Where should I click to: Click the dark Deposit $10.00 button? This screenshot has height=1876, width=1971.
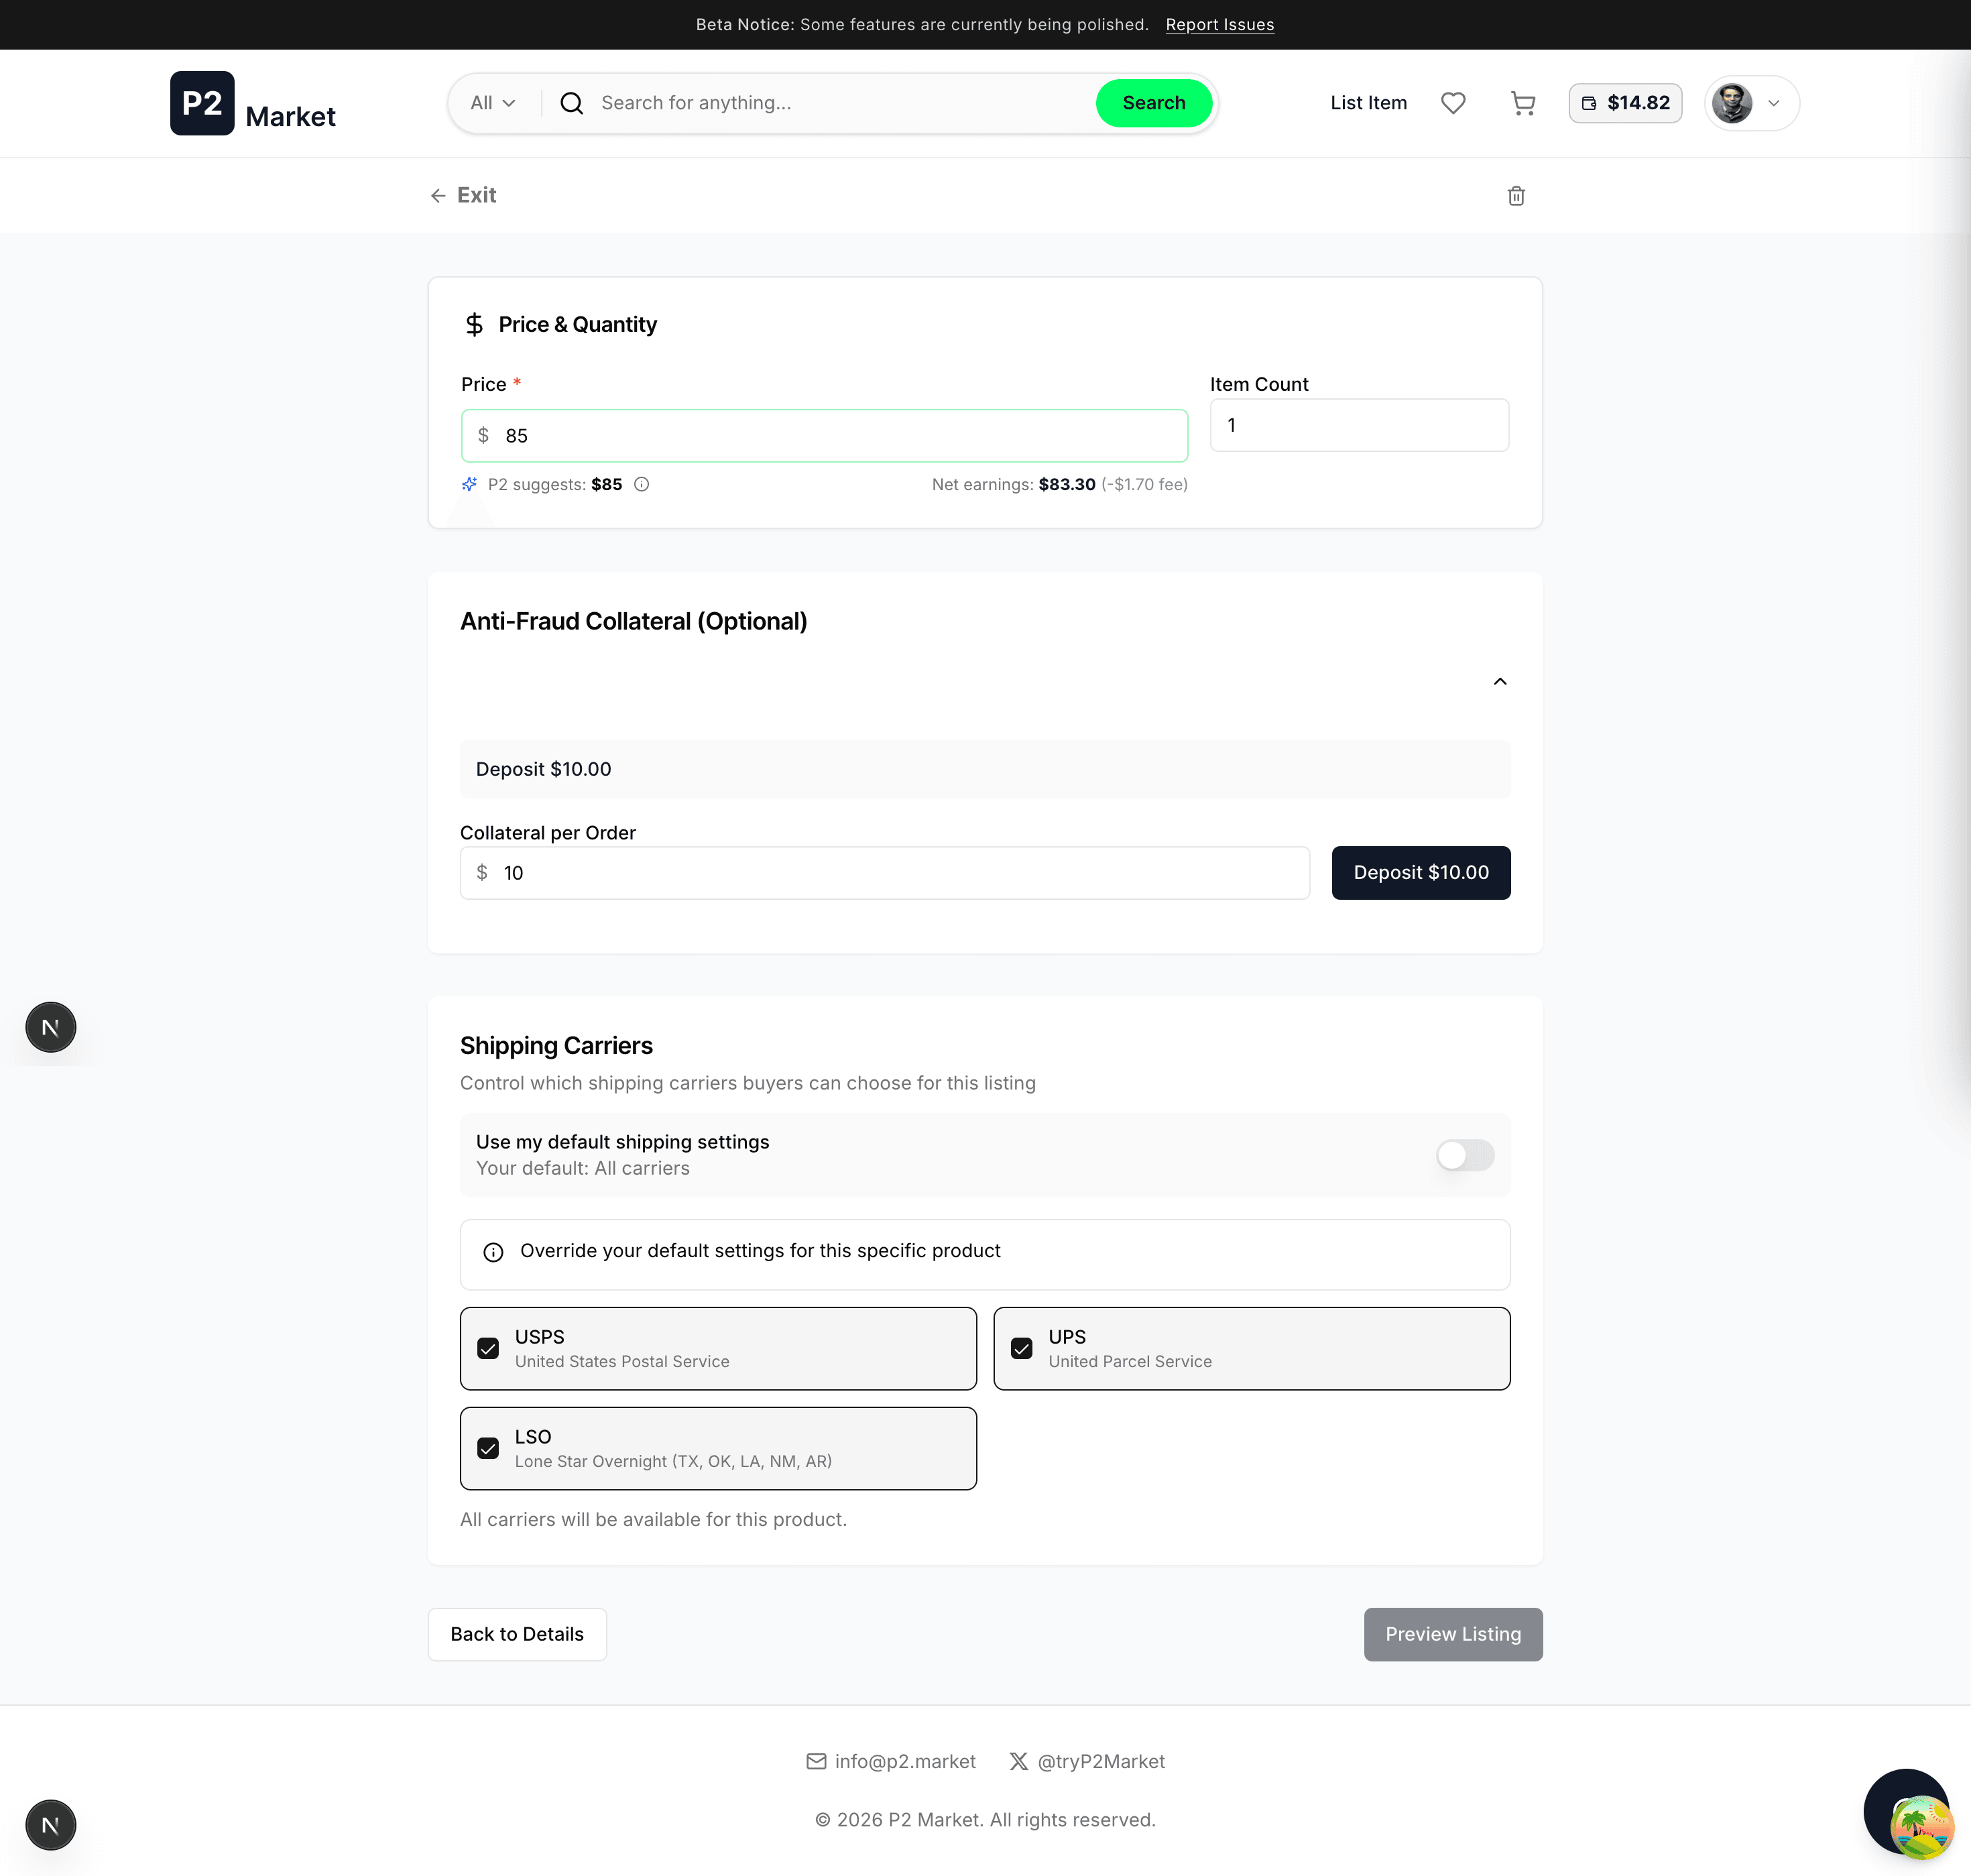tap(1421, 873)
